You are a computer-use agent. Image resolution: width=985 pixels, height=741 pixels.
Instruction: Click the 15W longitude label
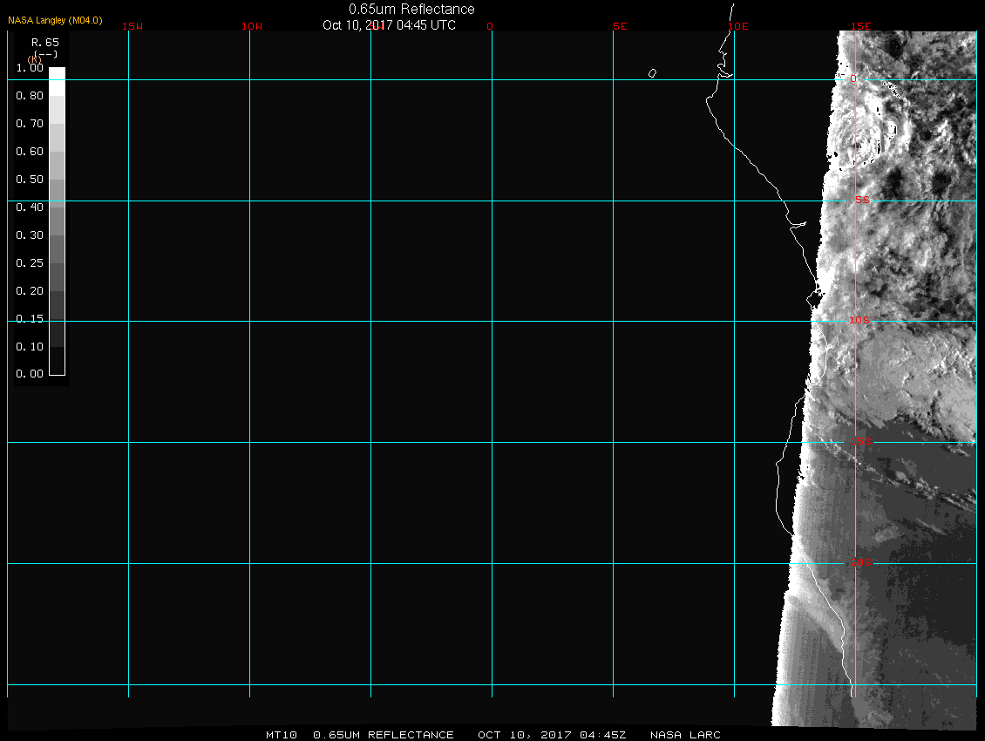tap(132, 27)
